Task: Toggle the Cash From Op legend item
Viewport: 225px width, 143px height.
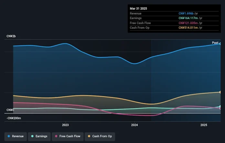Action: point(100,136)
